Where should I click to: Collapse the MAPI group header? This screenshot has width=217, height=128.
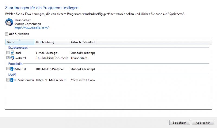pyautogui.click(x=12, y=75)
